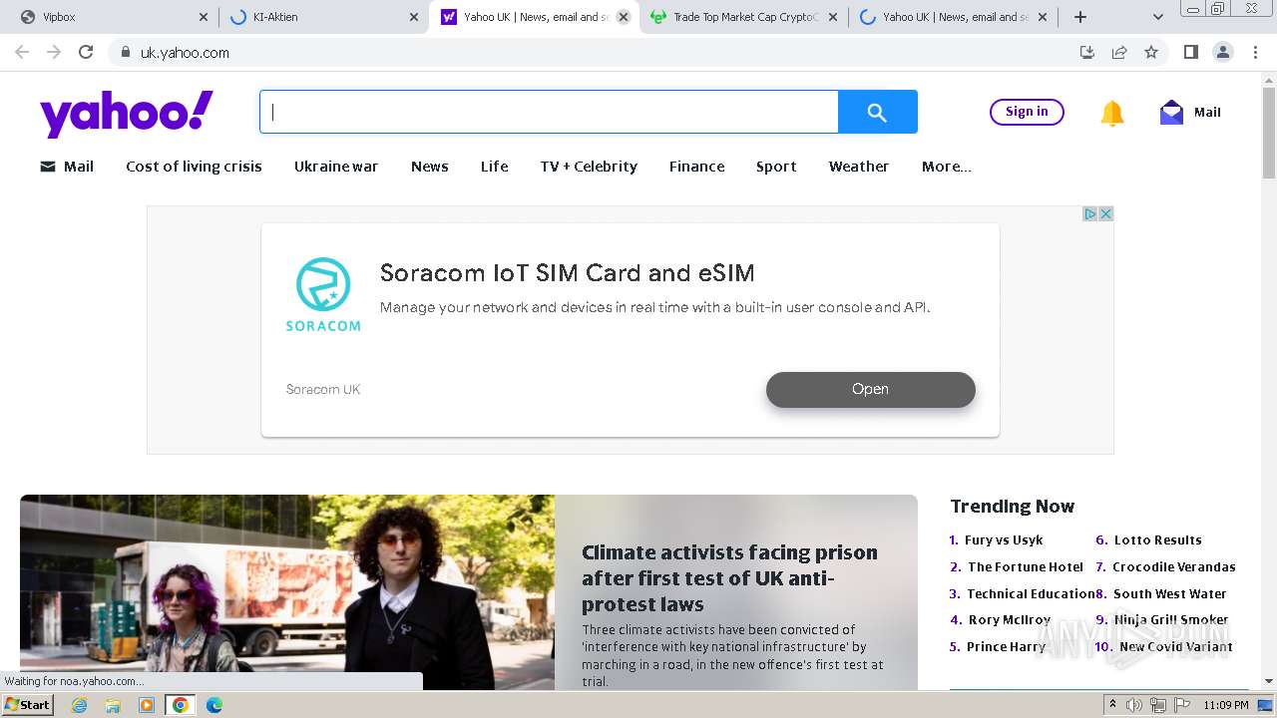Expand the tab search chevron
The width and height of the screenshot is (1277, 718).
click(1157, 17)
